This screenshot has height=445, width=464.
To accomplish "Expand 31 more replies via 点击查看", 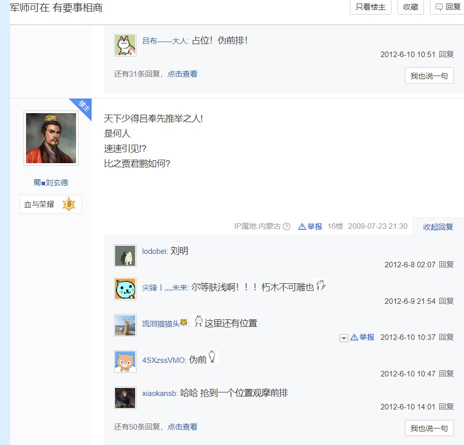I will [182, 74].
